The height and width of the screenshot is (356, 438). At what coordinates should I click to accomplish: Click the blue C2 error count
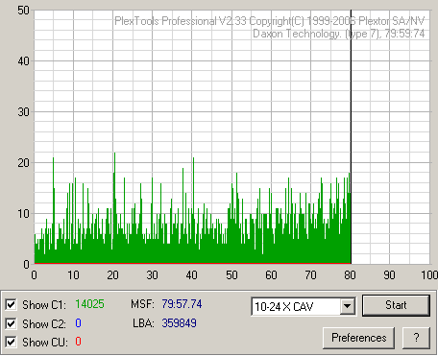click(78, 323)
